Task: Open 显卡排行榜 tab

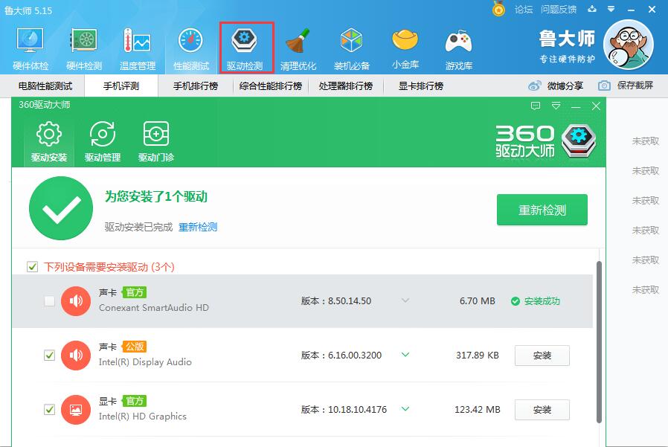Action: (x=420, y=86)
